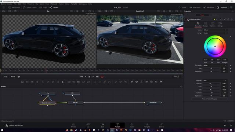Go to first frame
235x132 pixels.
click(x=82, y=77)
